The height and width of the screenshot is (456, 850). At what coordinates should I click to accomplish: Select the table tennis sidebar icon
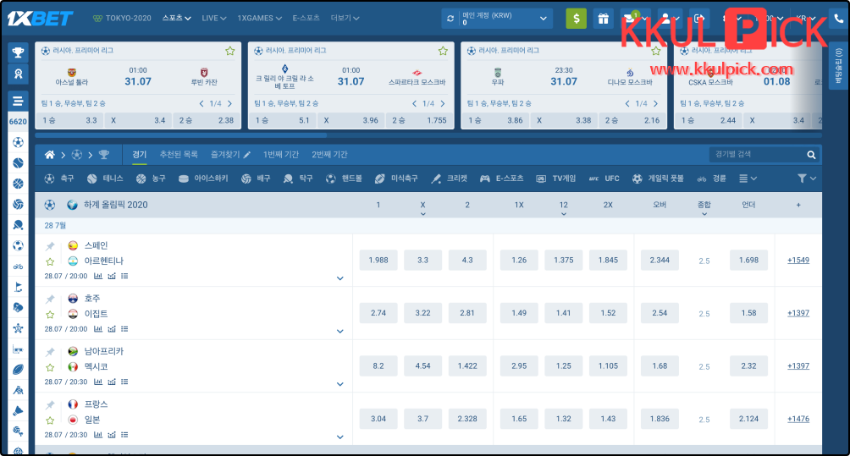18,225
